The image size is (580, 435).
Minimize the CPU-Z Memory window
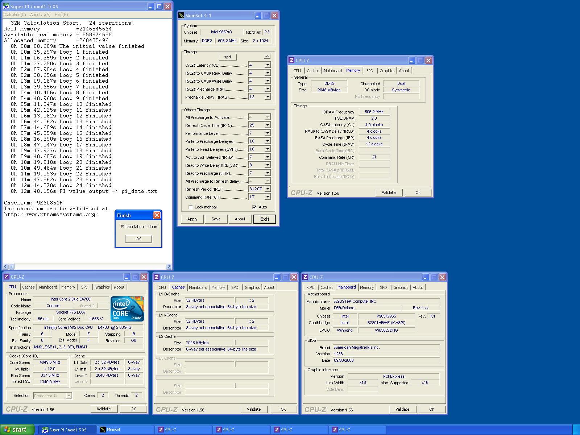411,61
